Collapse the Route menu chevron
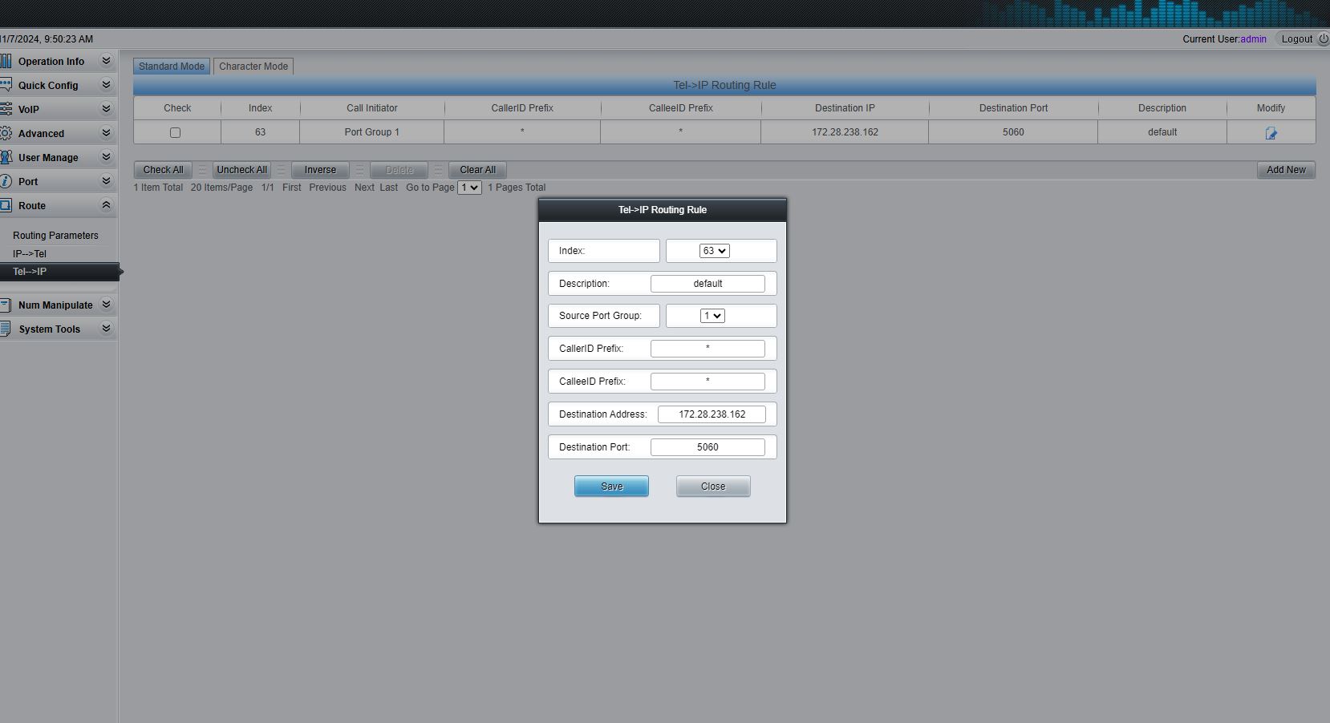This screenshot has height=723, width=1330. (106, 205)
